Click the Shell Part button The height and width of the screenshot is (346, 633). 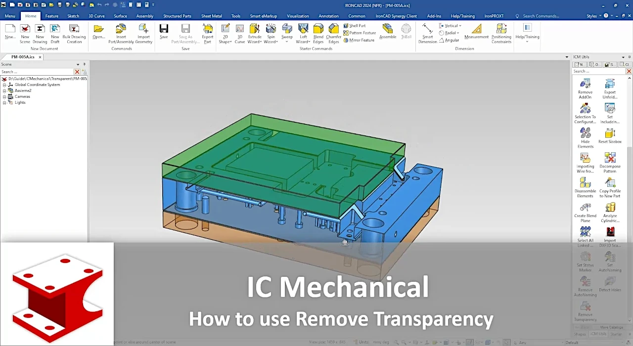[x=355, y=26]
